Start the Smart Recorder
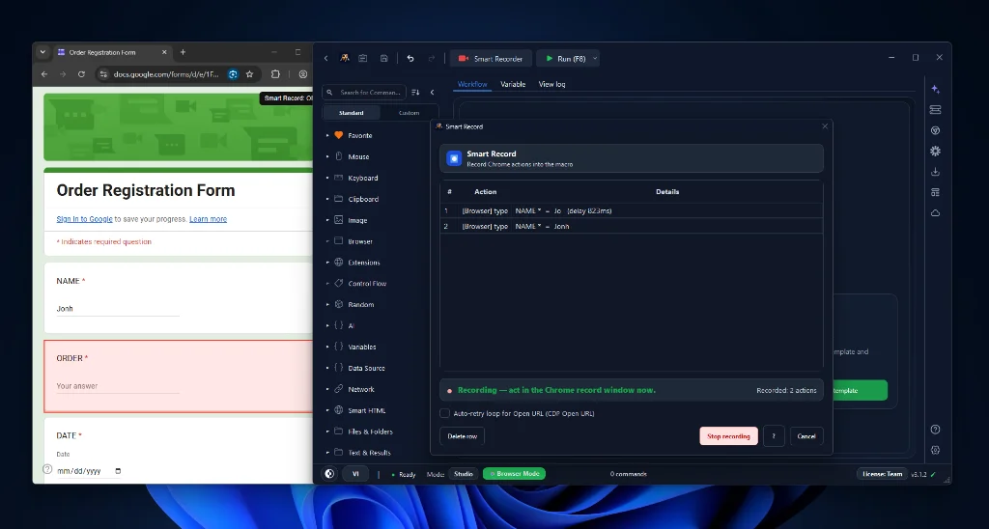 pos(491,59)
